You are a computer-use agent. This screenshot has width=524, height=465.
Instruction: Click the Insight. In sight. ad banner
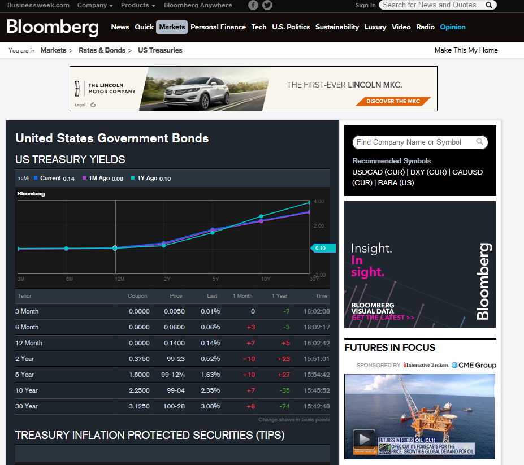[420, 264]
